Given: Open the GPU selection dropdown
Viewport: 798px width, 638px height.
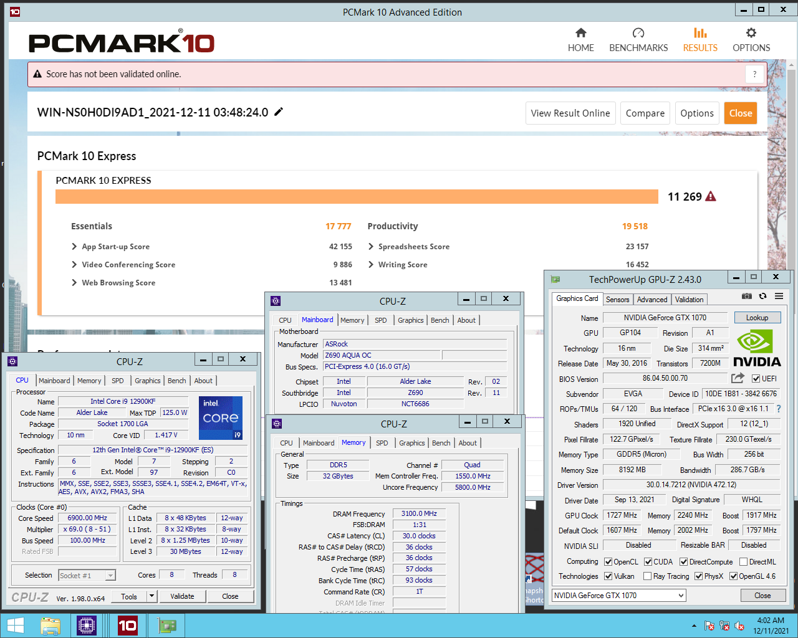Looking at the screenshot, I should tap(619, 596).
